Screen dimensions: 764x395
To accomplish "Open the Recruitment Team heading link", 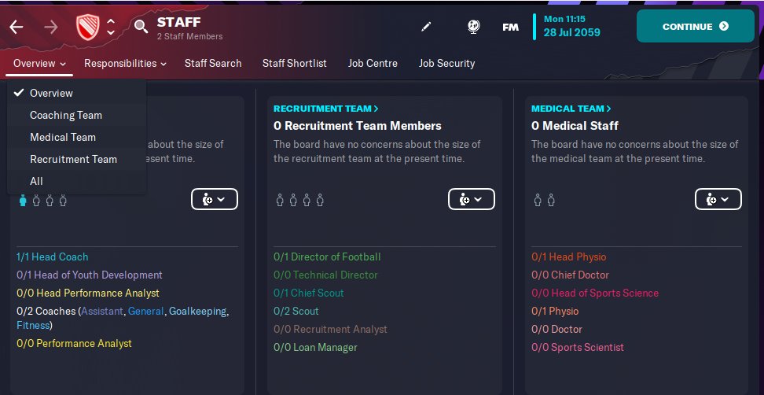I will [326, 109].
